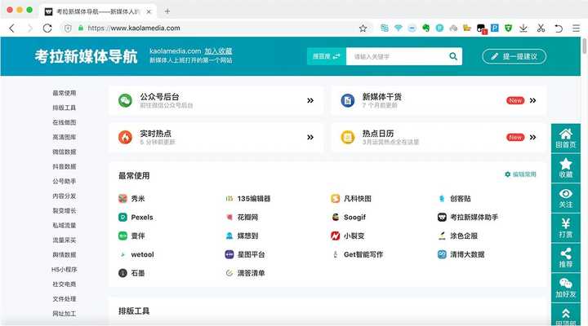Click the scissors screenshot extension icon
Viewport: 588px width, 326px height.
(x=541, y=28)
